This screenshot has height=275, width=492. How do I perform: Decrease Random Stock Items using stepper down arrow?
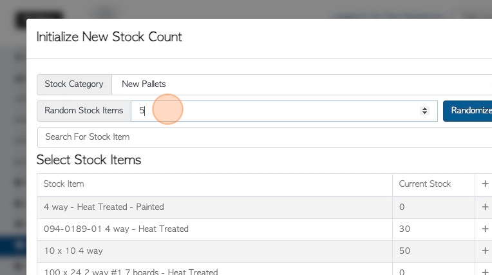point(424,113)
